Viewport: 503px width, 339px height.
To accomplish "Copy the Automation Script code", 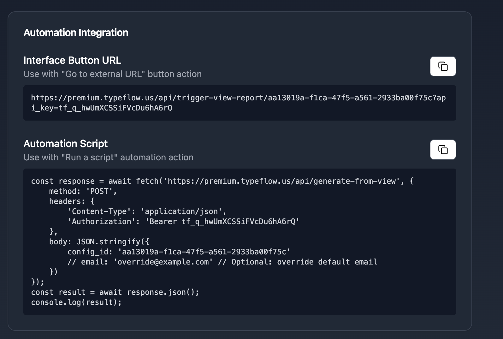I will tap(443, 150).
